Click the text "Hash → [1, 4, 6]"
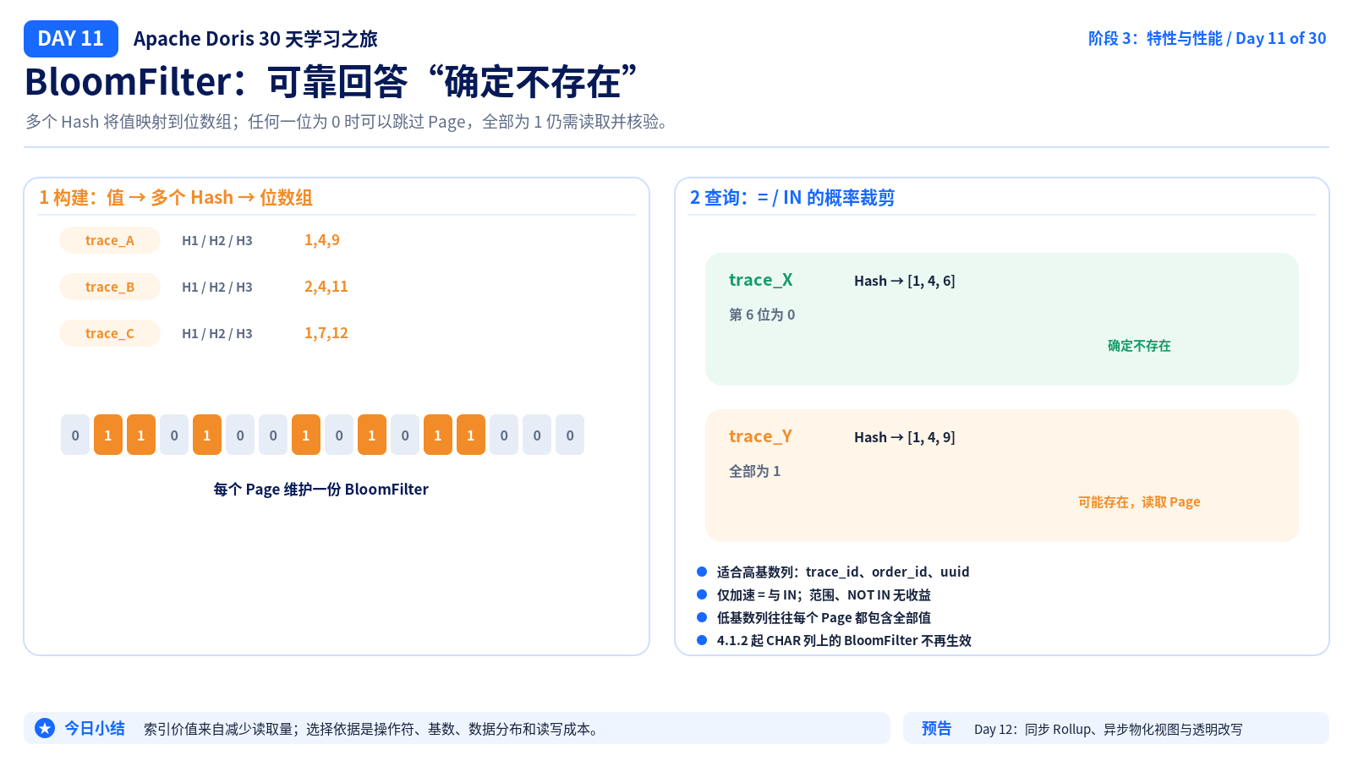The height and width of the screenshot is (761, 1353). [905, 281]
